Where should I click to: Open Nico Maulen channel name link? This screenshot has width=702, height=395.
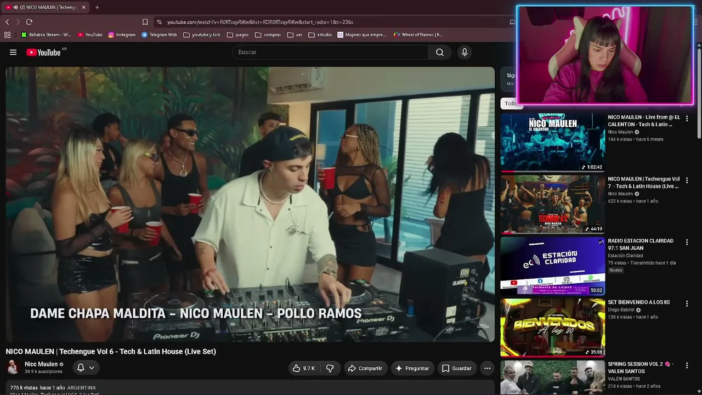tap(41, 364)
